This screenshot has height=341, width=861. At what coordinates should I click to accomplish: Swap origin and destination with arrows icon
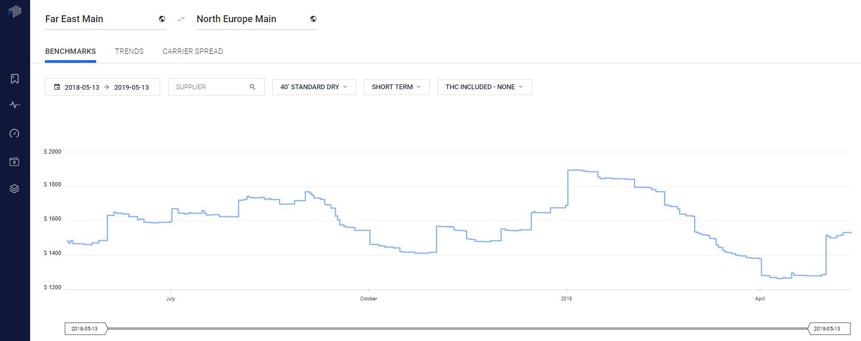tap(181, 19)
